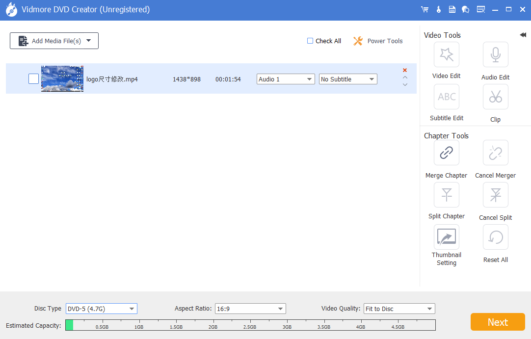
Task: Select the video thumbnail of logo尺寸修改.mp4
Action: pos(62,78)
